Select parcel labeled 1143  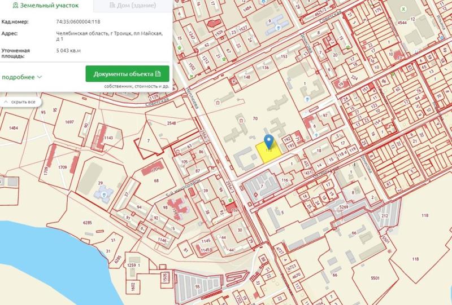pyautogui.click(x=108, y=138)
